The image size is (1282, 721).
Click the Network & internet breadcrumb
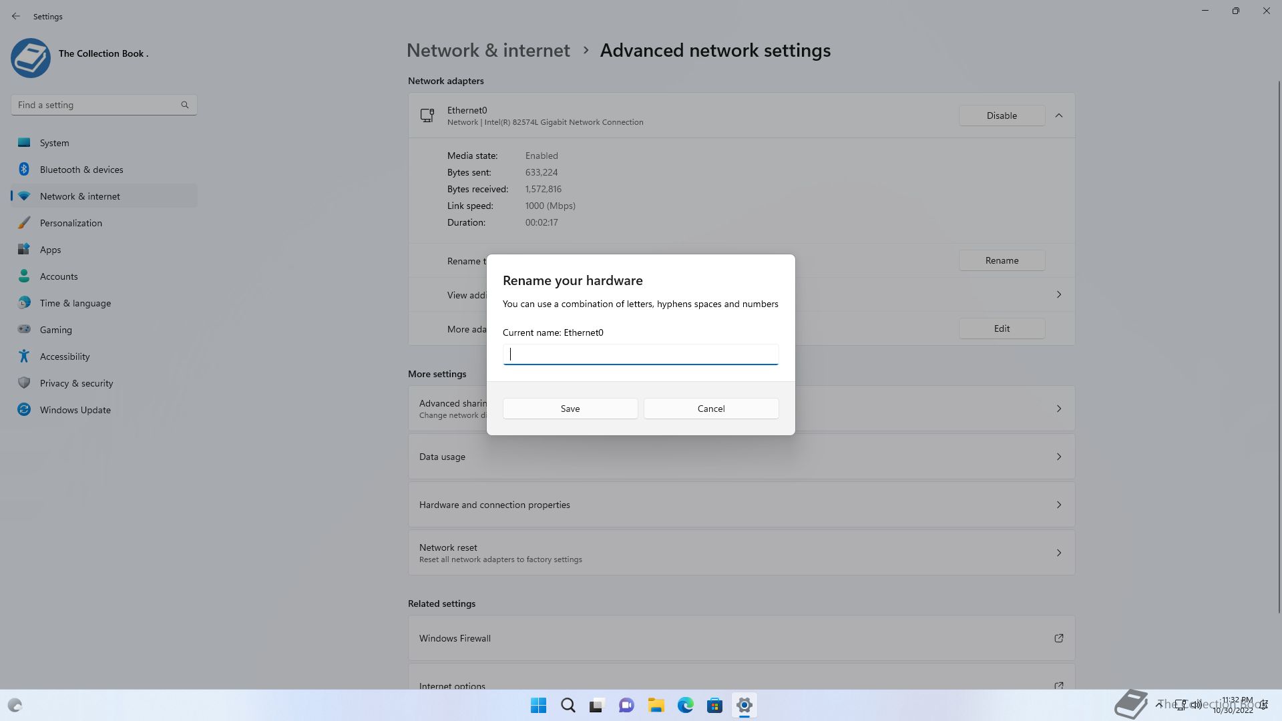(x=488, y=51)
